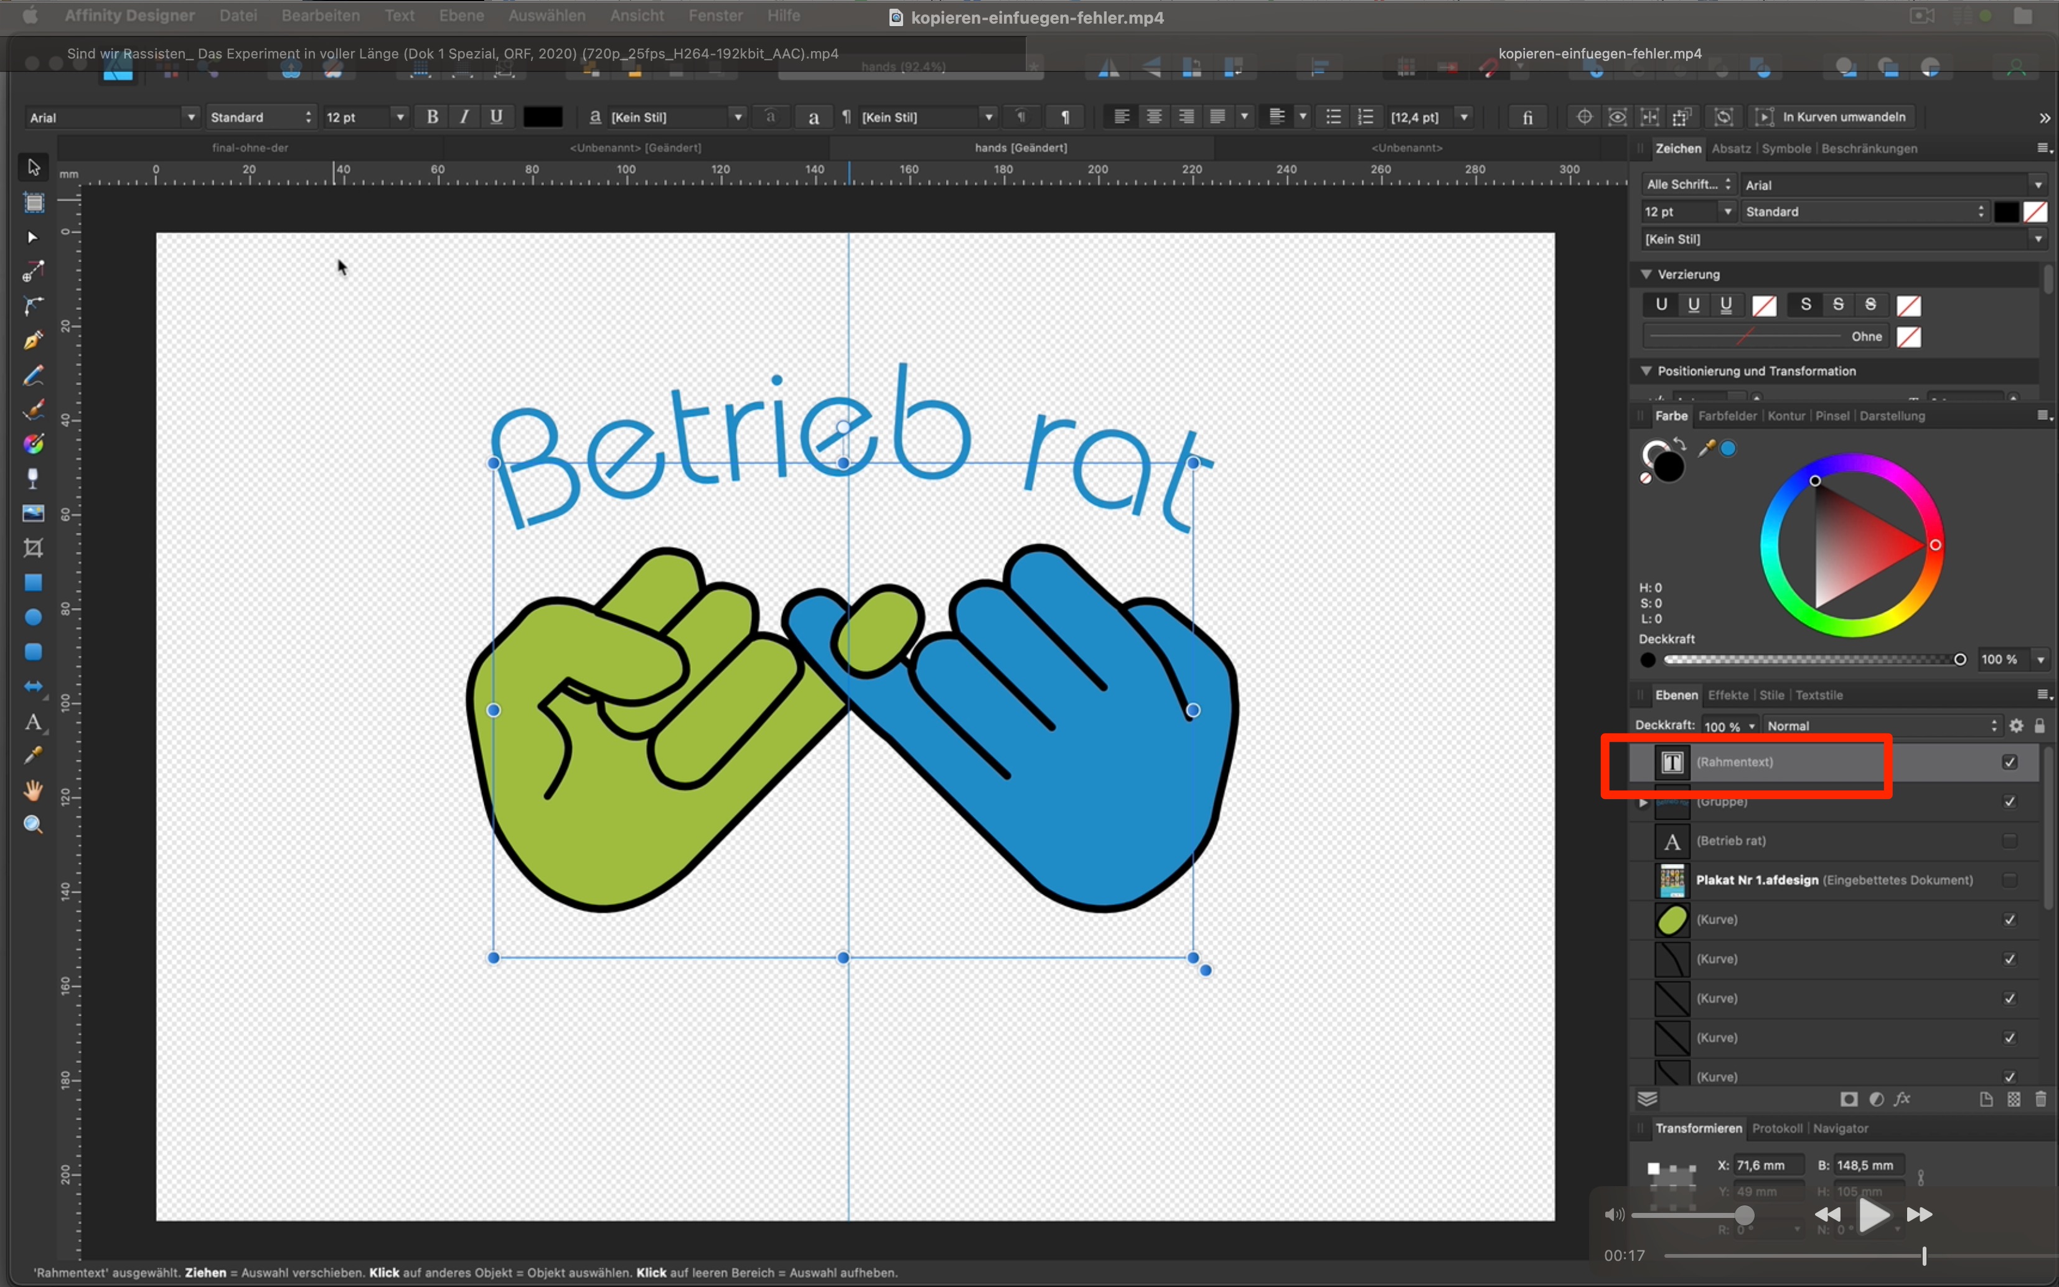Select the Pen tool
This screenshot has height=1287, width=2059.
coord(33,306)
